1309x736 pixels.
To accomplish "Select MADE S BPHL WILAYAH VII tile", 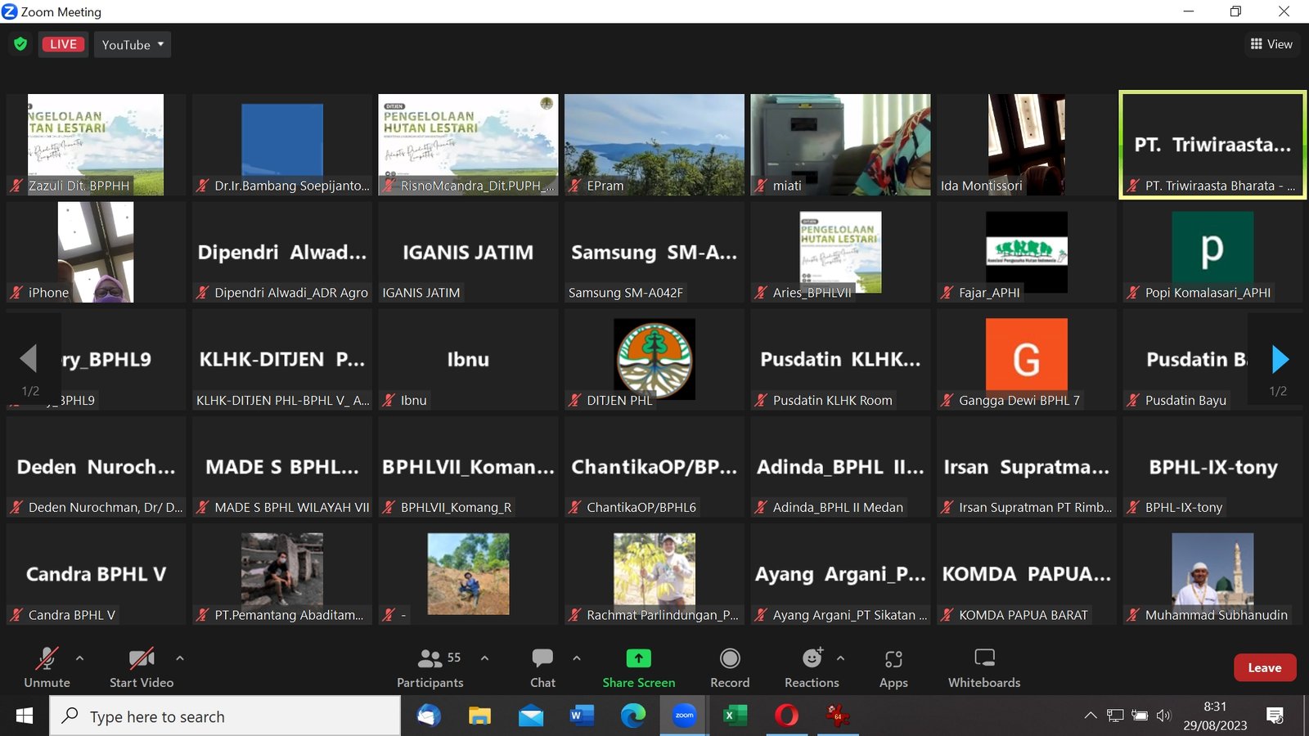I will (282, 467).
